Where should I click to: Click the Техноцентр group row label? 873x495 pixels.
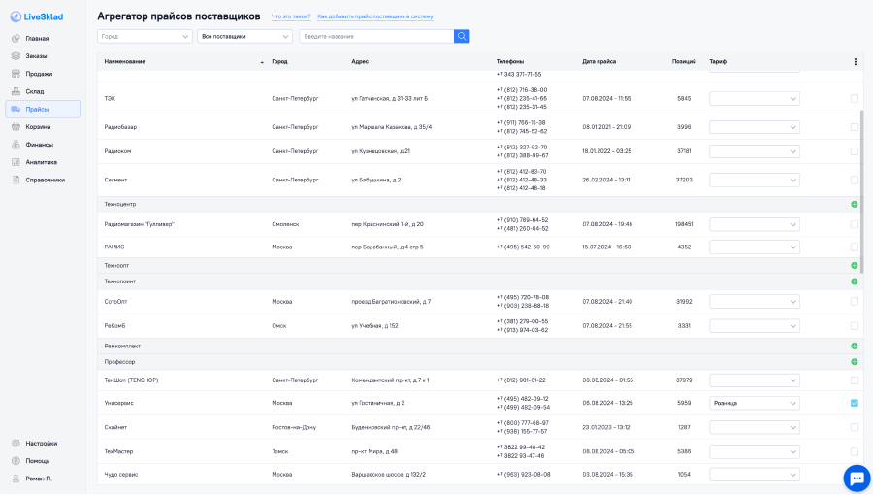pyautogui.click(x=119, y=205)
